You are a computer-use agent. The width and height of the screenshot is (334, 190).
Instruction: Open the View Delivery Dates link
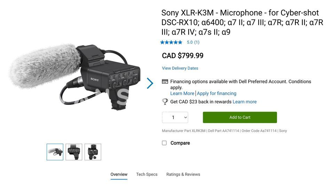[180, 68]
